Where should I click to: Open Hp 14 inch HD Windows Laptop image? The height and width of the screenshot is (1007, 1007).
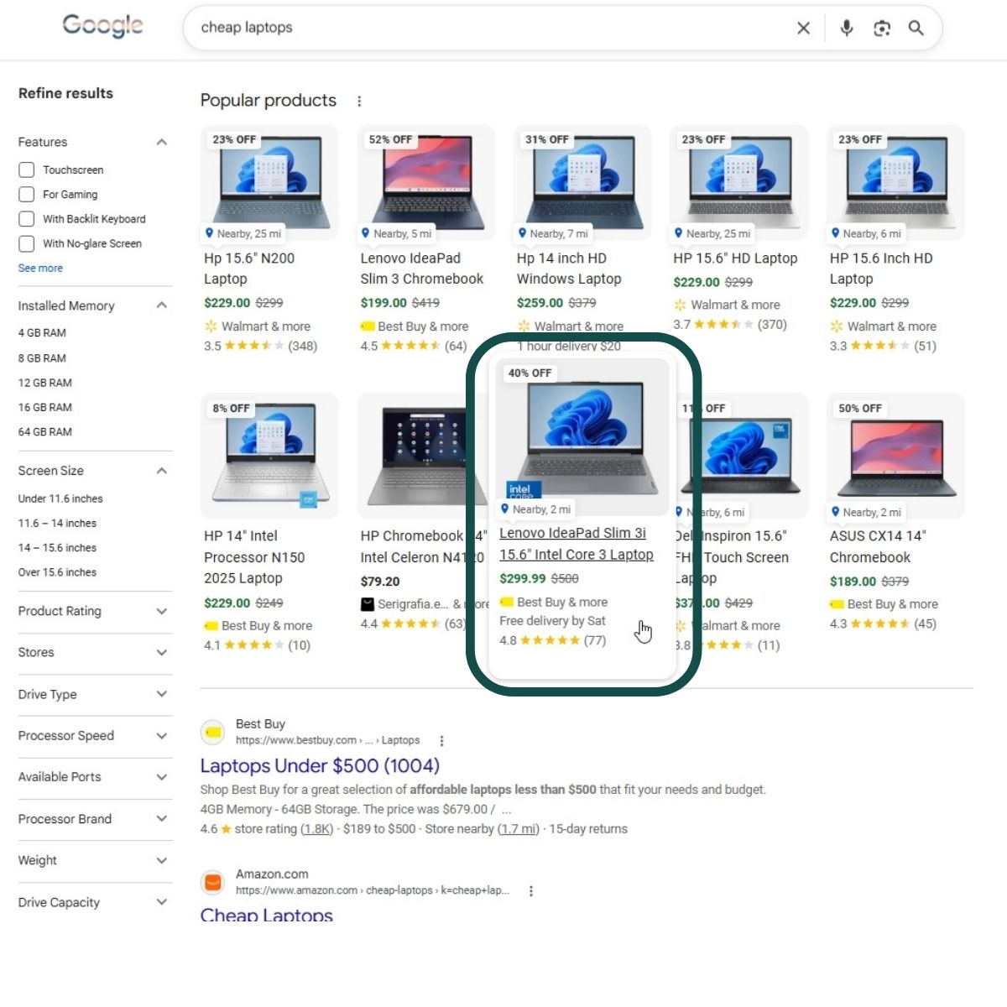click(582, 183)
